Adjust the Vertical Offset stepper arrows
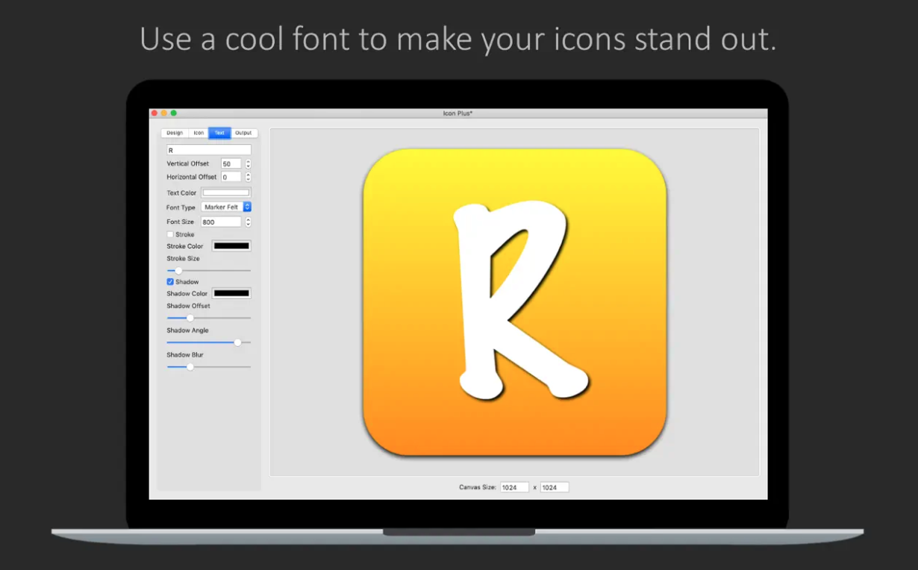918x570 pixels. pos(248,163)
